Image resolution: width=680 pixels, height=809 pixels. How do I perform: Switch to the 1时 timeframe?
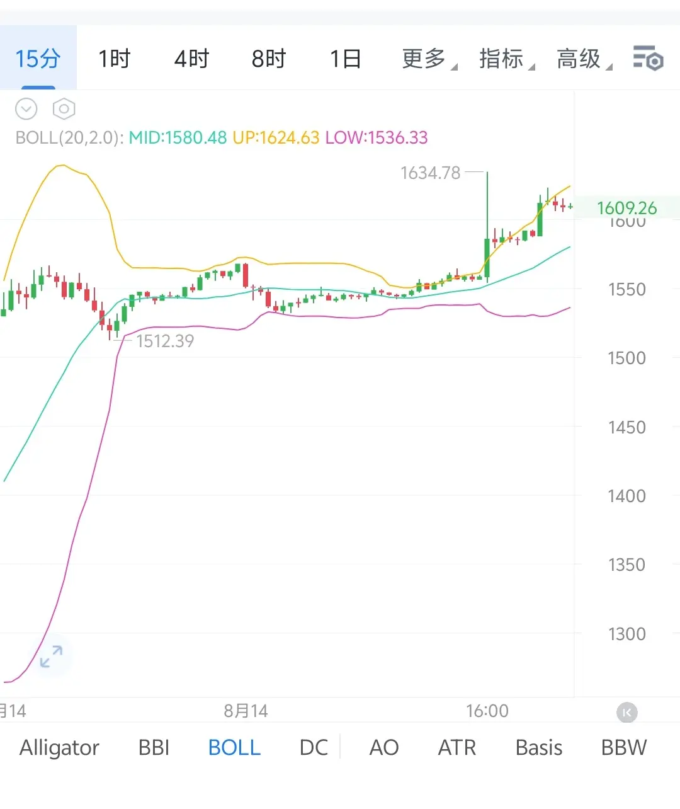[114, 59]
